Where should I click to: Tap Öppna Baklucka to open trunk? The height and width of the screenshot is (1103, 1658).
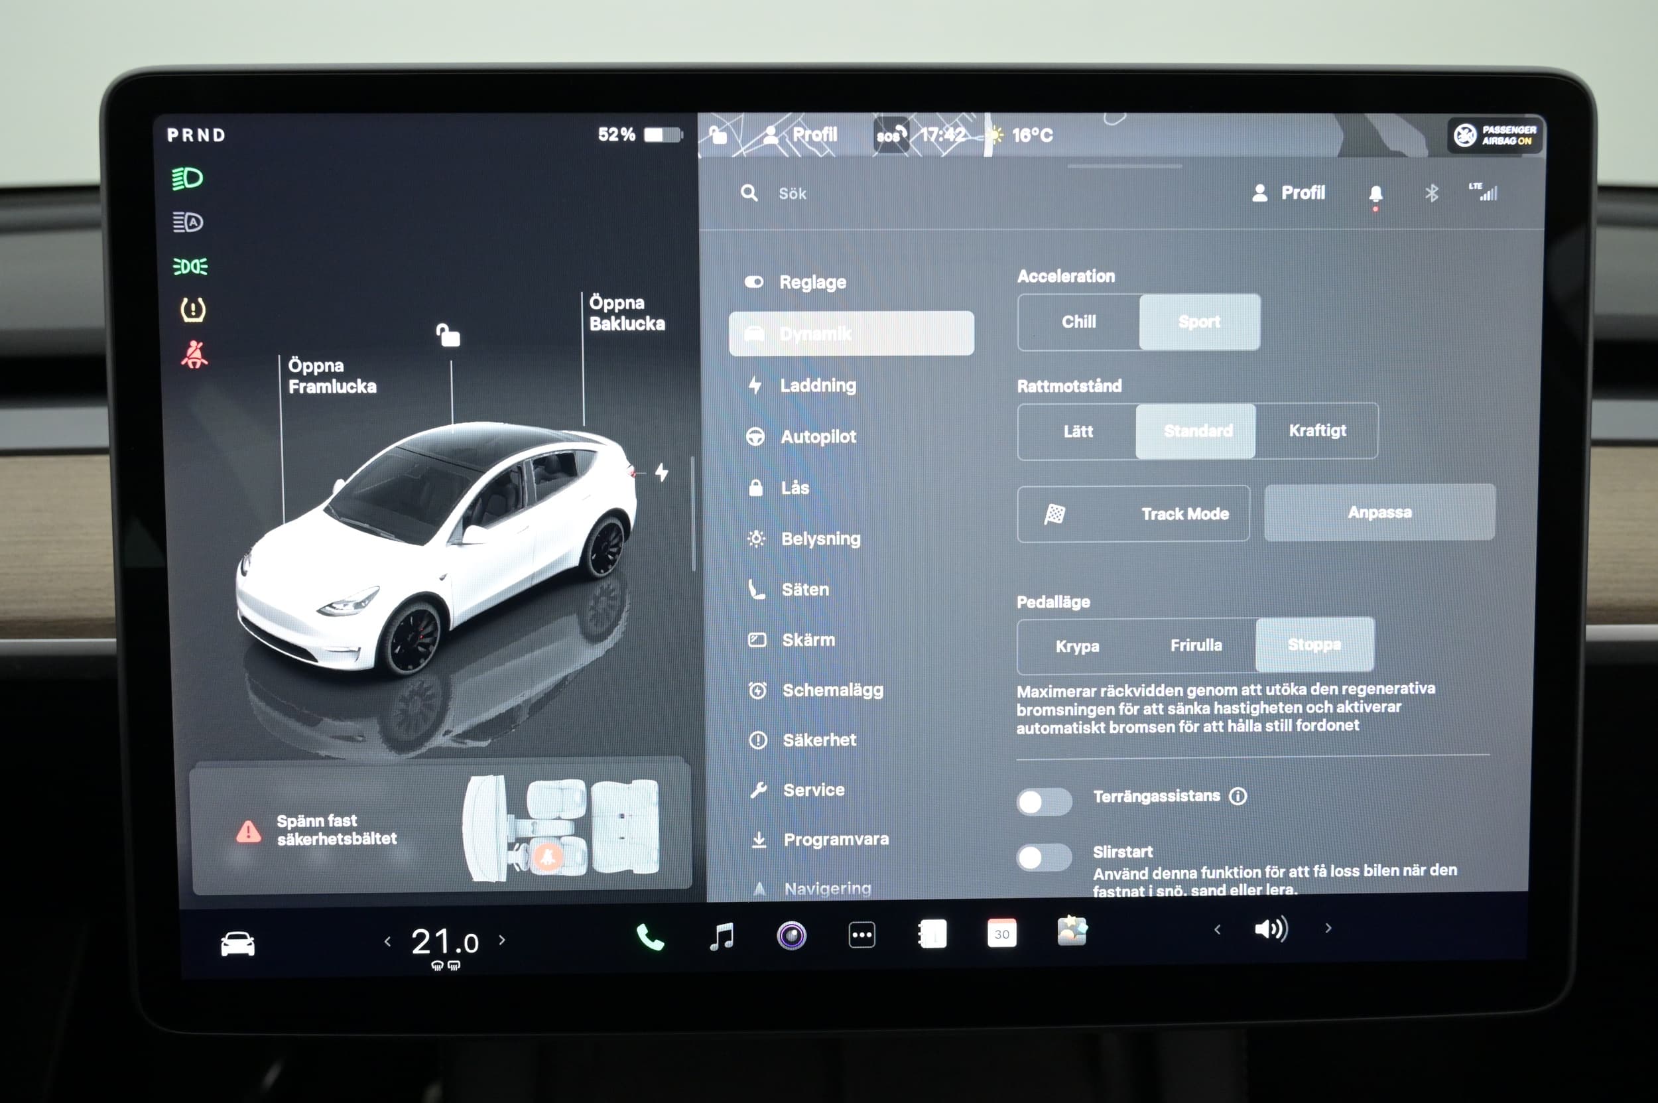(627, 313)
